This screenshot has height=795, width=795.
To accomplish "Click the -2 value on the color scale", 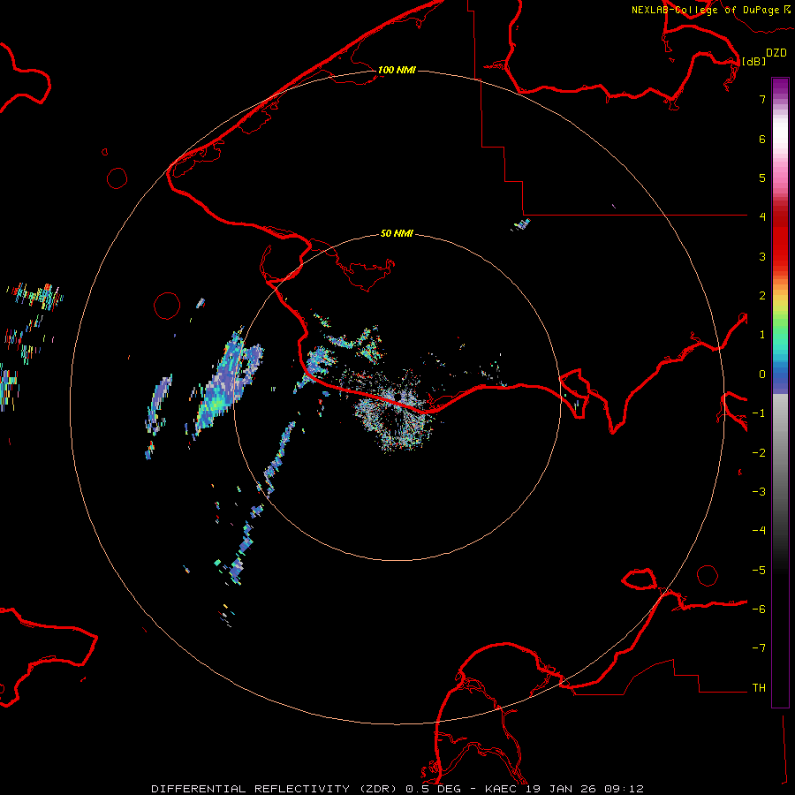I will point(759,453).
